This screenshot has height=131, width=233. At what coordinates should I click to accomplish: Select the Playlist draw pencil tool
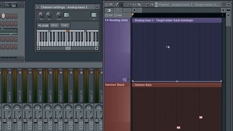117,5
